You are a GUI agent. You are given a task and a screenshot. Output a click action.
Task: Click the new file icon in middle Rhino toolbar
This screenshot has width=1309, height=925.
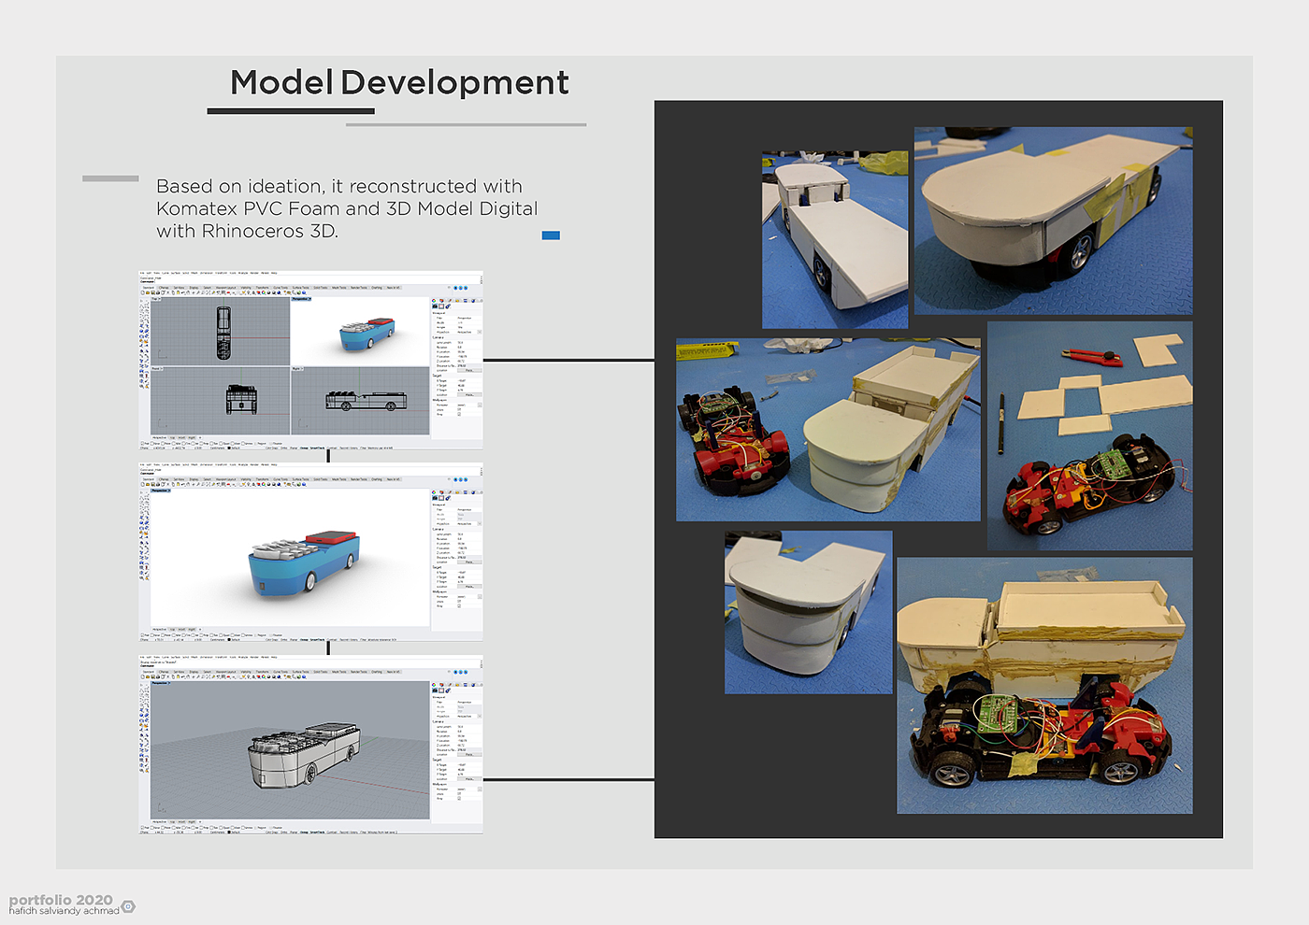click(142, 485)
